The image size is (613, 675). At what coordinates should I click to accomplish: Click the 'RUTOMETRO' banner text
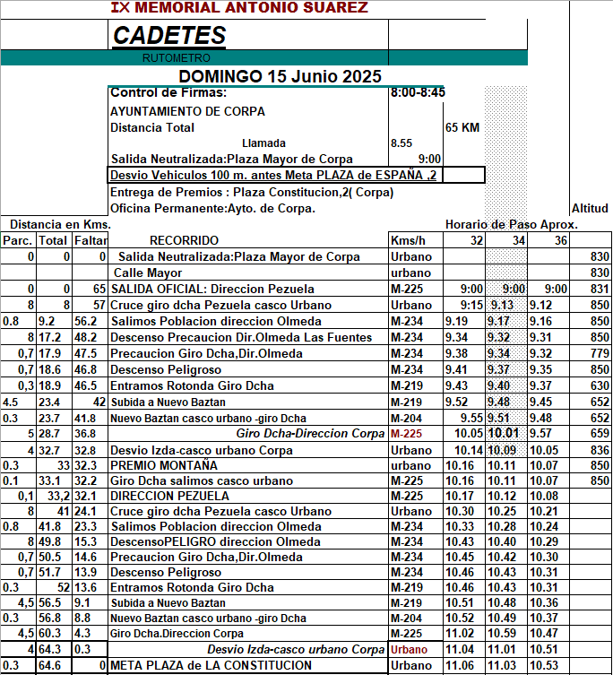click(x=177, y=58)
